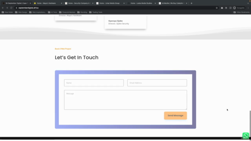
Task: Submit the form with Send Message
Action: click(x=175, y=116)
